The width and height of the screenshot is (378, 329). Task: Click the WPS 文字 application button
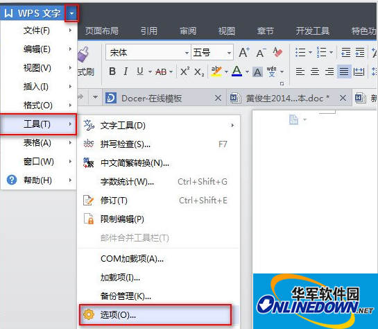coord(33,13)
